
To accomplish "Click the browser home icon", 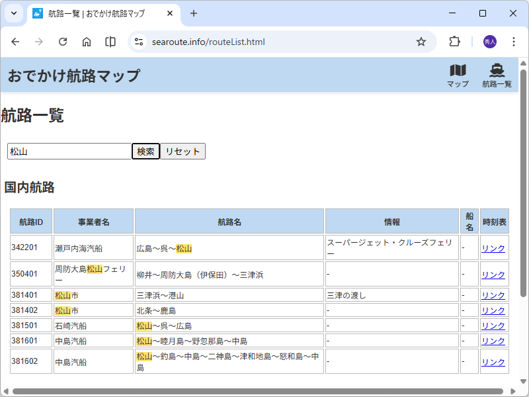I will [87, 42].
